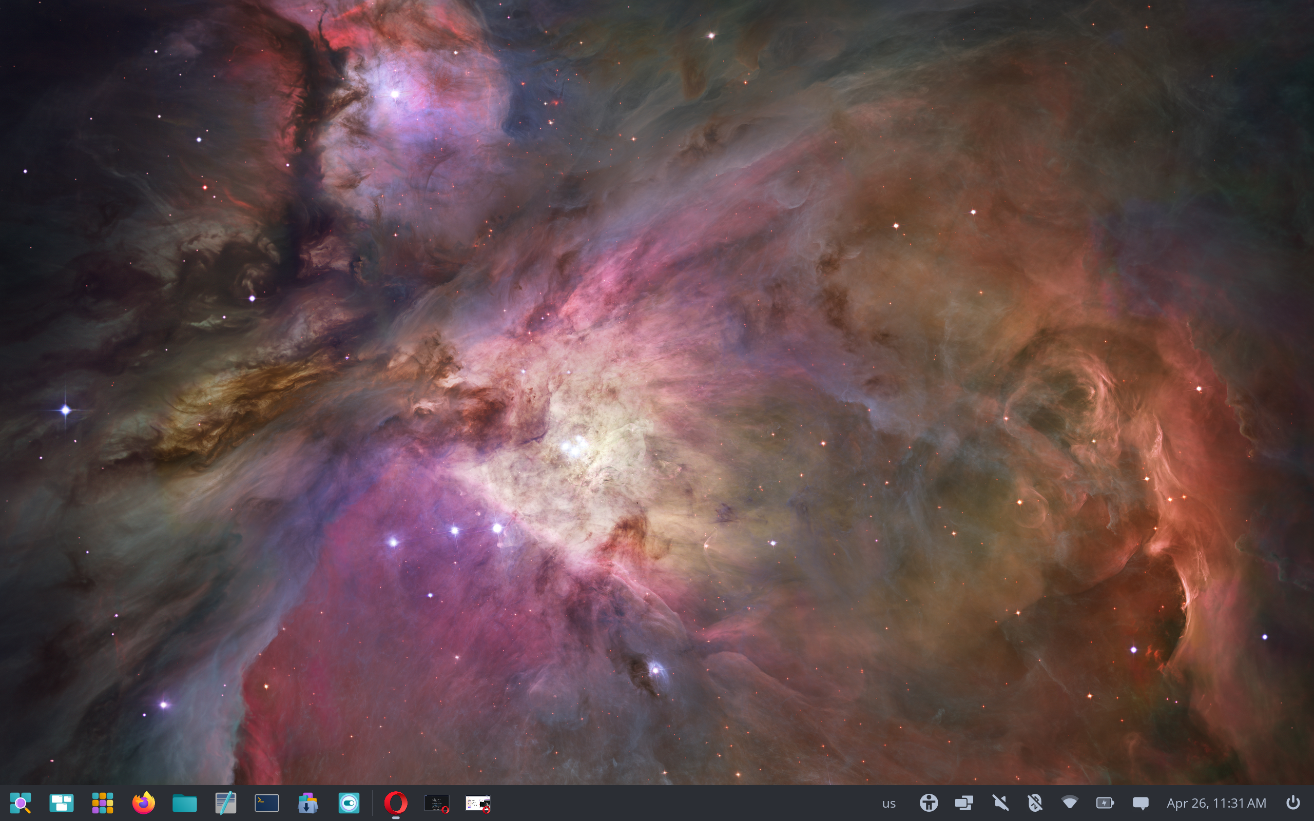
Task: Open the accessibility menu in panel
Action: [929, 803]
